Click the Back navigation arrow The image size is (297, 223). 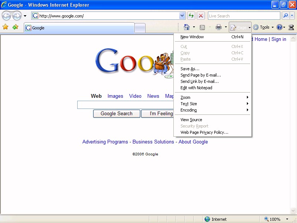(x=6, y=16)
